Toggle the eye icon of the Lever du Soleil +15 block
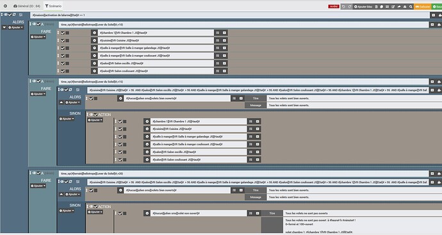 point(34,81)
